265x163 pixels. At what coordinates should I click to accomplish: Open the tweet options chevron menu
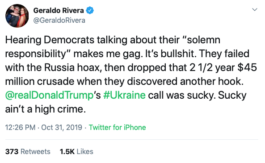pyautogui.click(x=255, y=10)
